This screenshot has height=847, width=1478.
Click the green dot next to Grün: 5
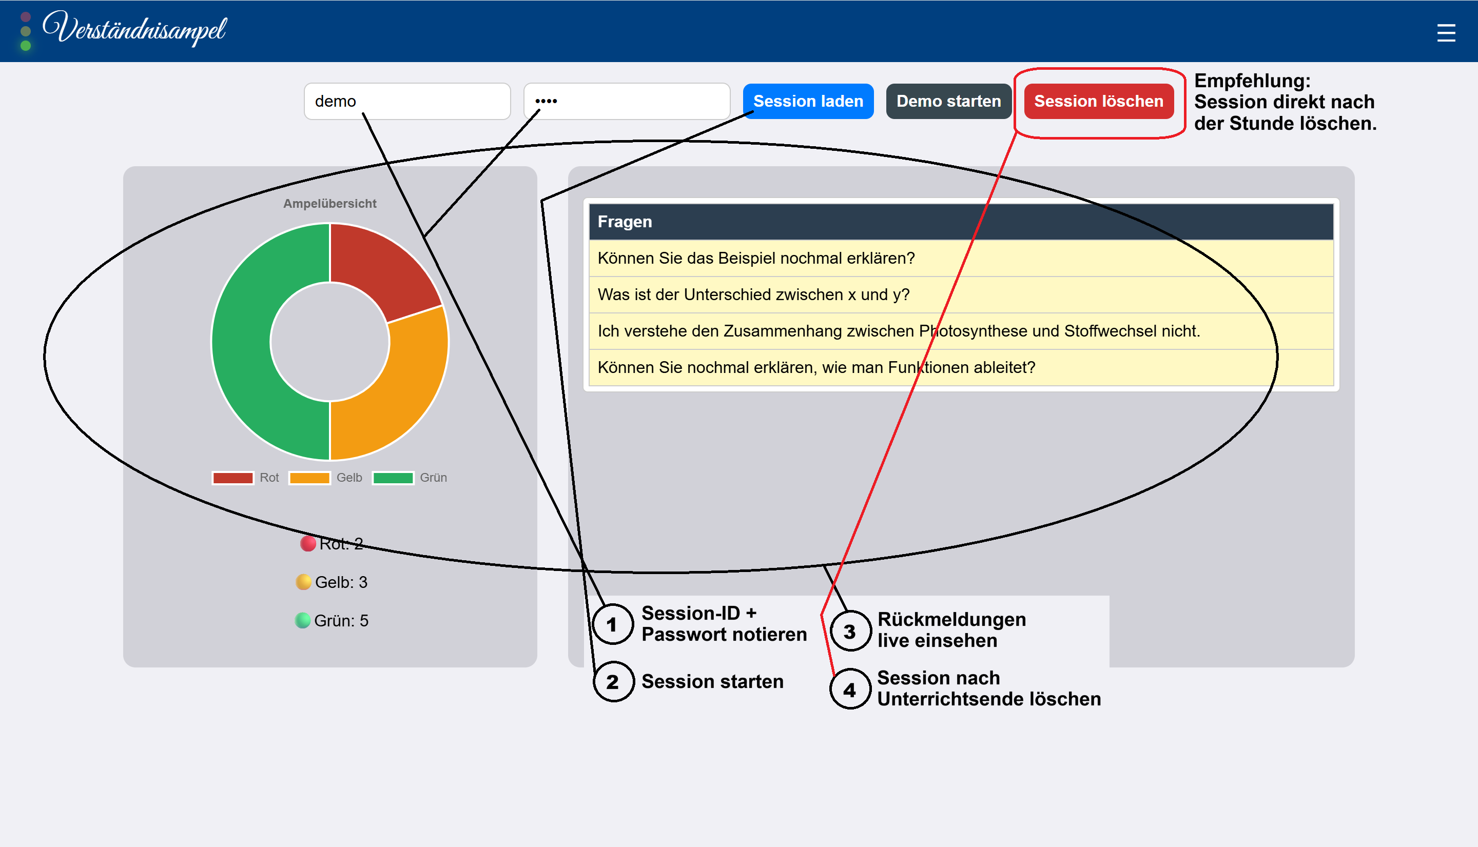tap(303, 620)
